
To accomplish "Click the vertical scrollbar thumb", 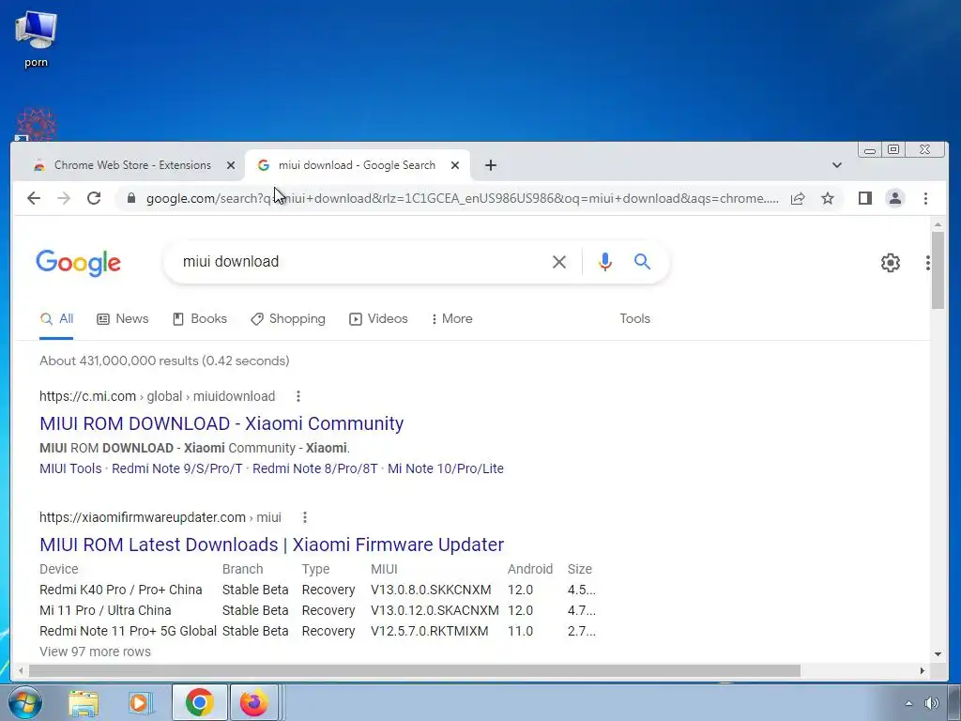I will click(x=938, y=269).
